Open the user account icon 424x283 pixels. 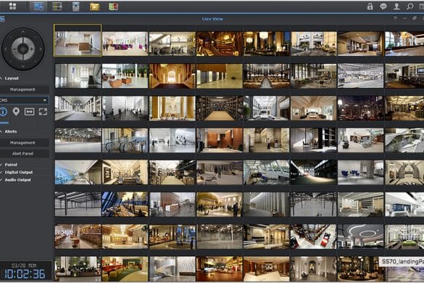pos(396,7)
